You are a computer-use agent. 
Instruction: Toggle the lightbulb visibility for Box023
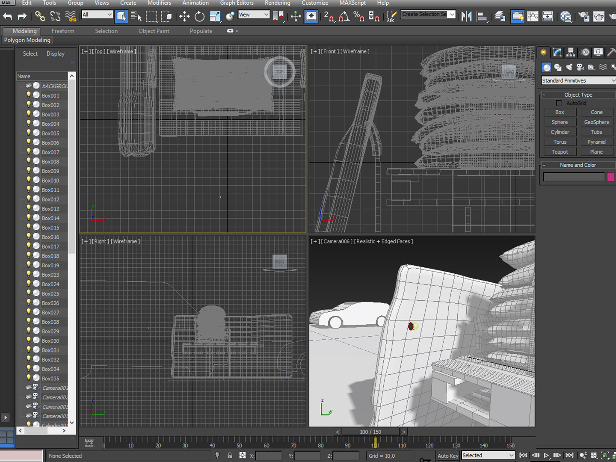coord(29,274)
